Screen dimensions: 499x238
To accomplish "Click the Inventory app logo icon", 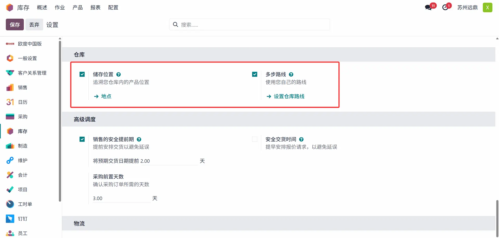I will click(10, 8).
